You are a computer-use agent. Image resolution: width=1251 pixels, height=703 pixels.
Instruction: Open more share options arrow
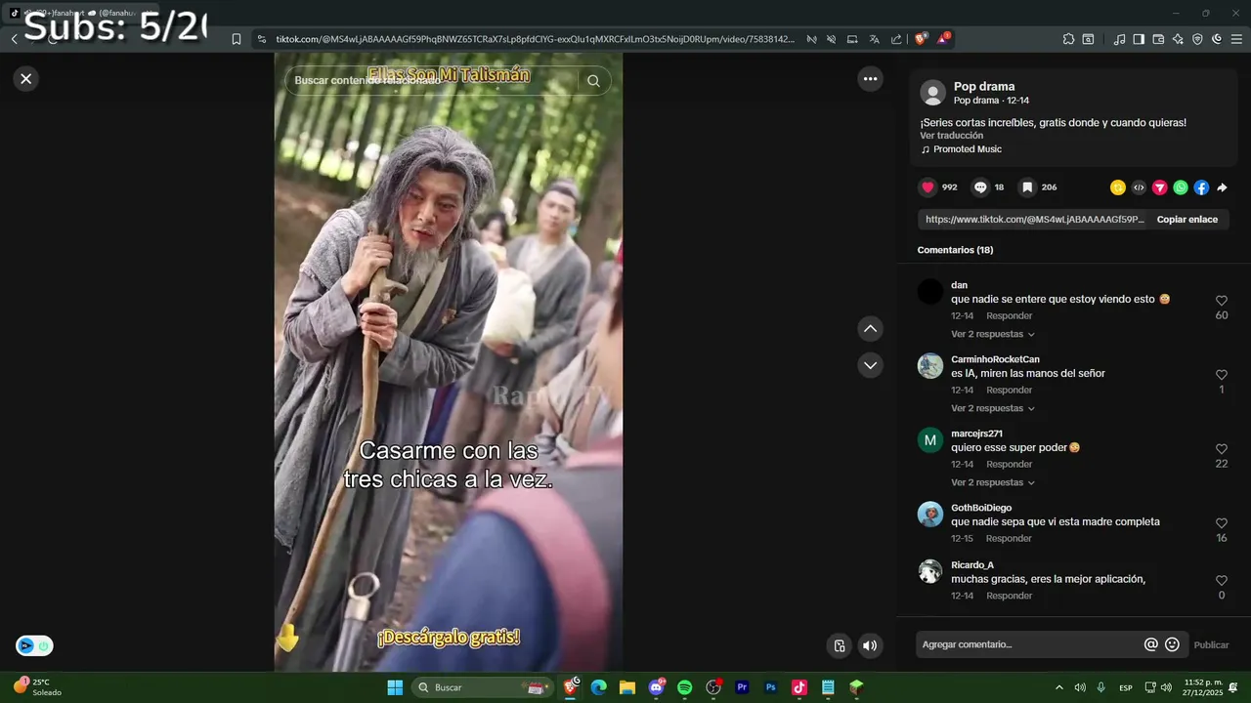[x=1222, y=187]
